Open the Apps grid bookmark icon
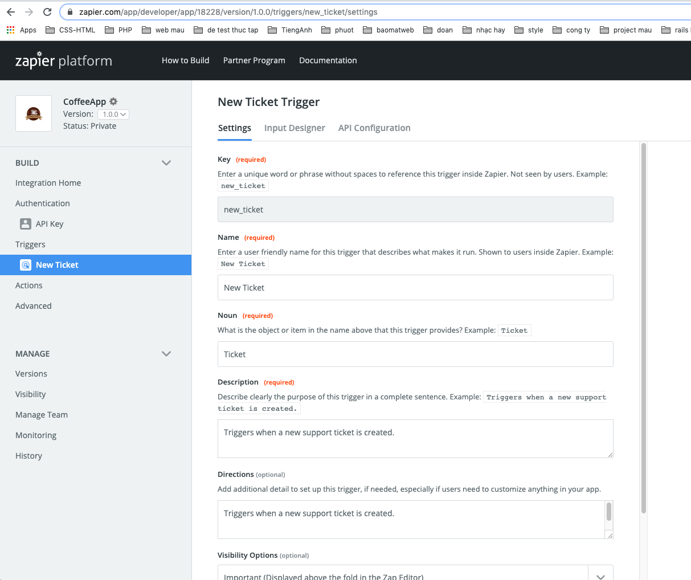The image size is (691, 580). tap(11, 30)
